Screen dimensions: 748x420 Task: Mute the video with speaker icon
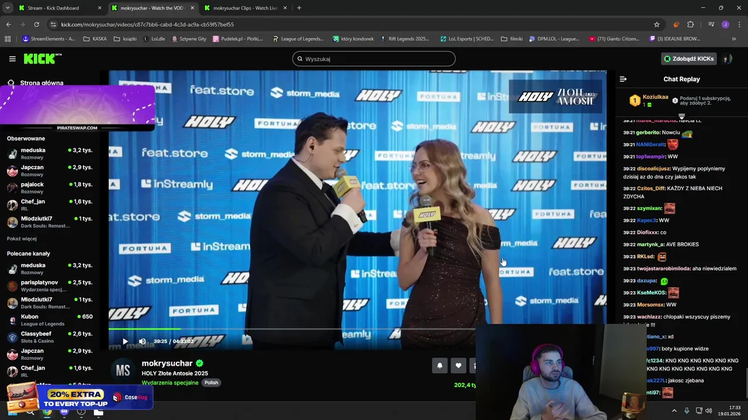[x=142, y=341]
